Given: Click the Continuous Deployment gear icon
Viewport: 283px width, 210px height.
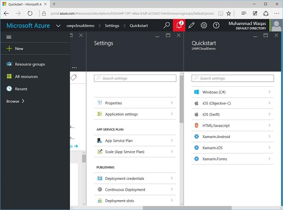Looking at the screenshot, I should (100, 189).
